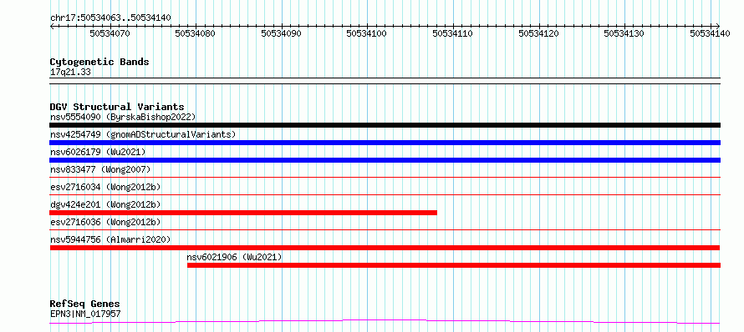Open variant esv2716034 (Wong2012b) label
Image resolution: width=744 pixels, height=332 pixels.
(x=105, y=187)
